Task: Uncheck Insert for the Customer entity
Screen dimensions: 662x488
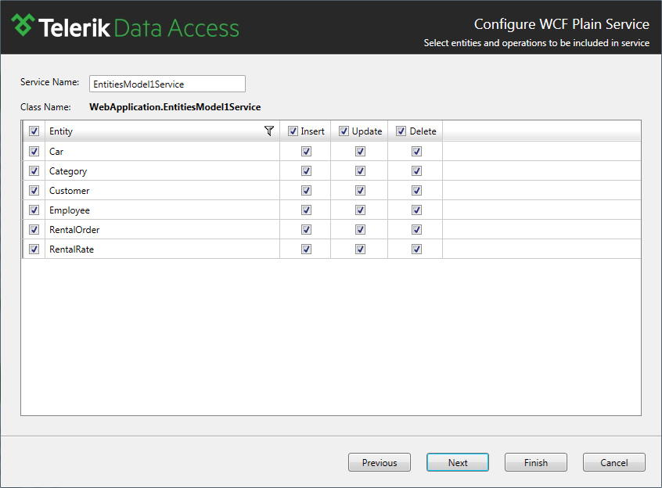Action: pos(307,191)
